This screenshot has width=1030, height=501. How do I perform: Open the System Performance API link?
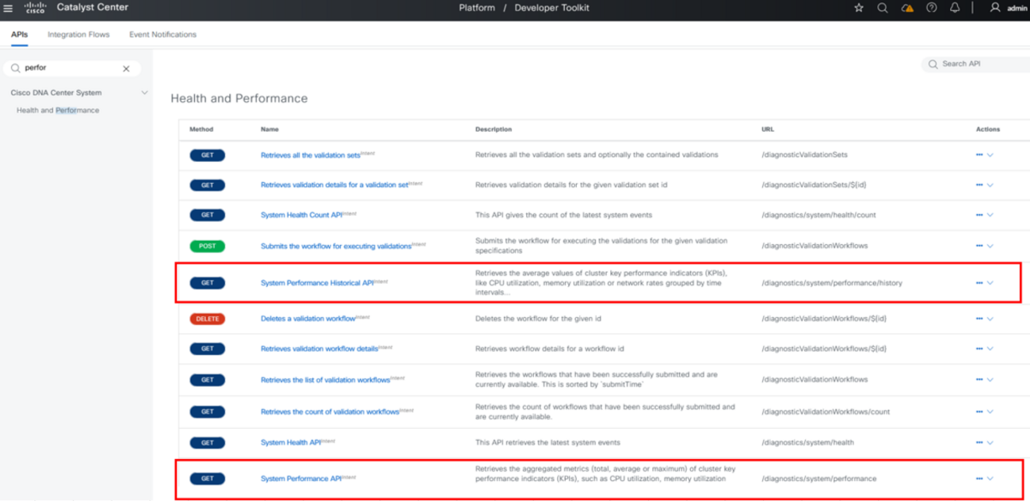[301, 479]
